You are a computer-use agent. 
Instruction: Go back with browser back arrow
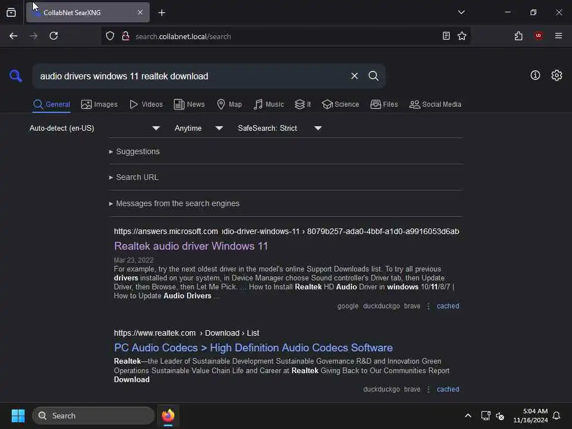(x=13, y=36)
